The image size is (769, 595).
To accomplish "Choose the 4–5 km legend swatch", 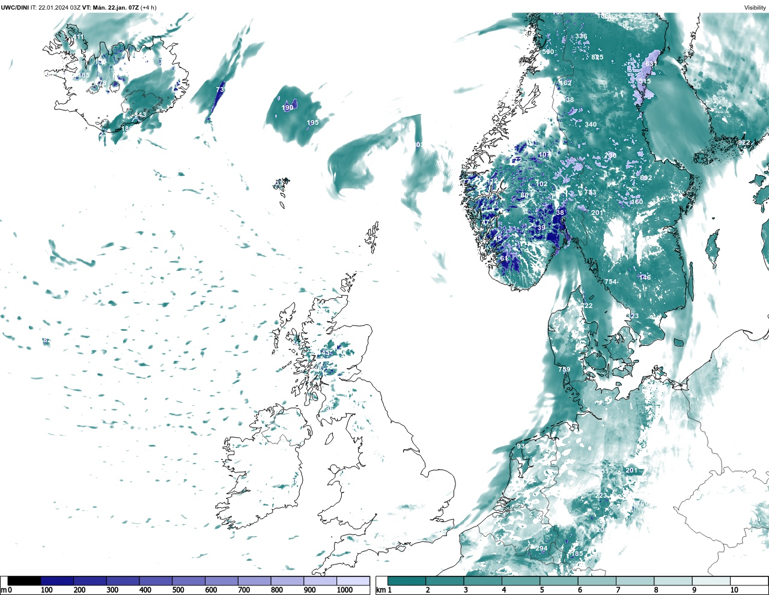I will coord(521,581).
